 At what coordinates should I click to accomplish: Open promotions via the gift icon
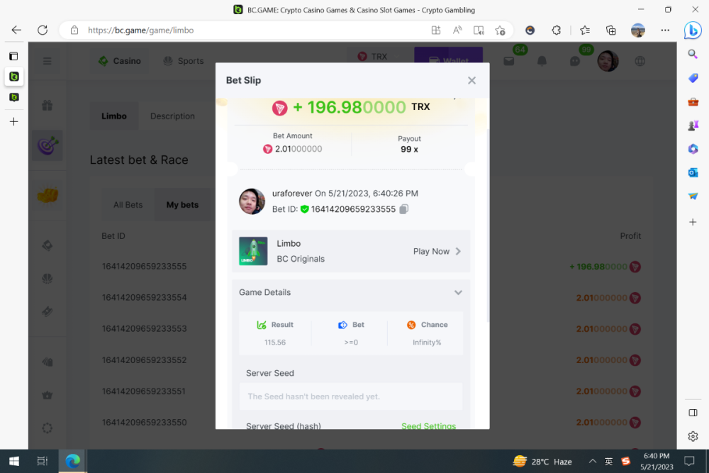(x=47, y=104)
